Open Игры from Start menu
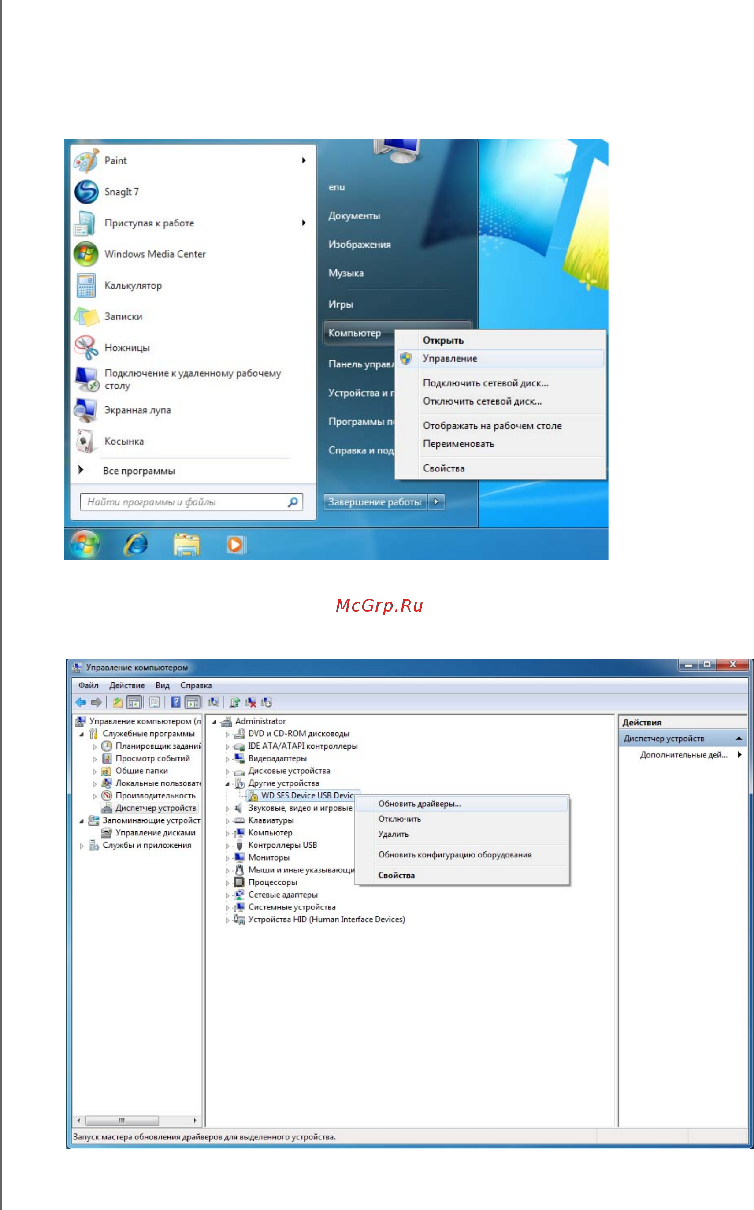754x1210 pixels. coord(341,304)
